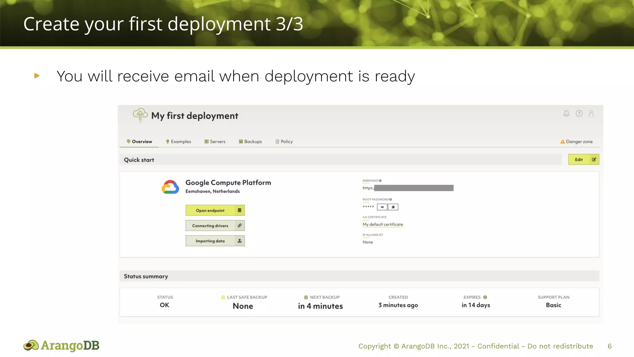Click the 'Status summary' section header
Screen dimensions: 634x357
tap(359, 276)
